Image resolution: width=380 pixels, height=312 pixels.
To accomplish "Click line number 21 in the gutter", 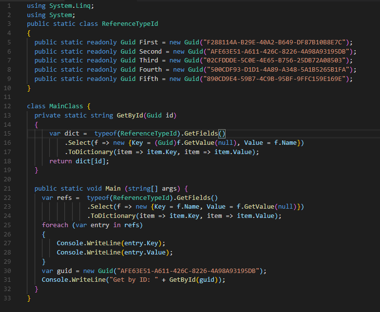I will pos(7,189).
